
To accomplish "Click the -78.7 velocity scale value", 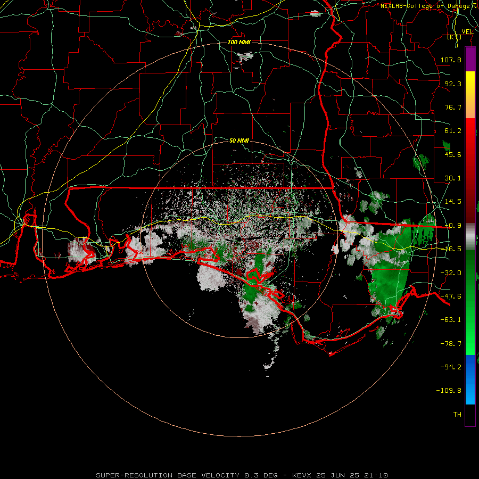I will (451, 344).
